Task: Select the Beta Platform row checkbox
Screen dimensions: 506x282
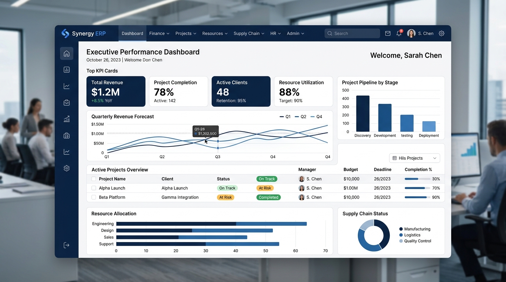Action: (x=94, y=197)
